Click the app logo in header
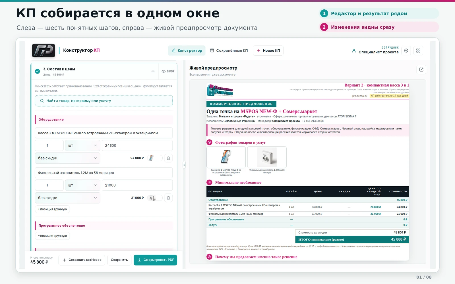This screenshot has width=455, height=284. pos(44,51)
